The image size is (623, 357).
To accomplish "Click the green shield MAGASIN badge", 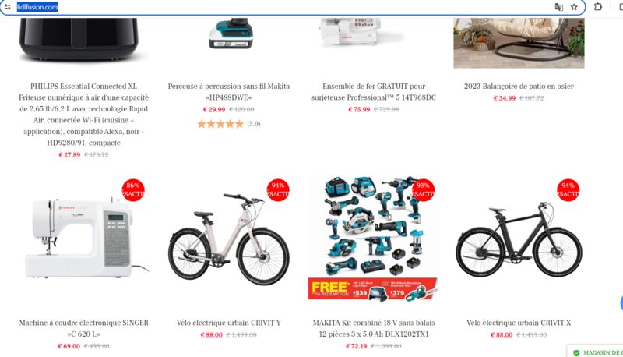I will [x=596, y=352].
